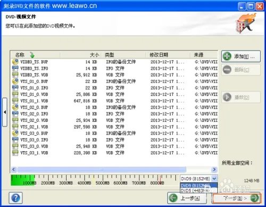Click the IFO icon beside VTS_01_0.IFO
This screenshot has height=207, width=266.
[15, 88]
